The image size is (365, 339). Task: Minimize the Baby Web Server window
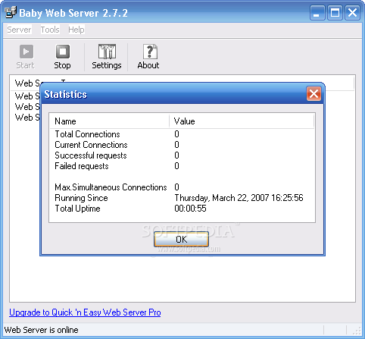pyautogui.click(x=317, y=12)
